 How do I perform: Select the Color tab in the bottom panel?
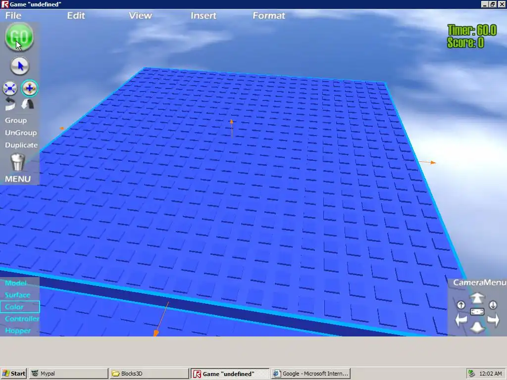20,307
